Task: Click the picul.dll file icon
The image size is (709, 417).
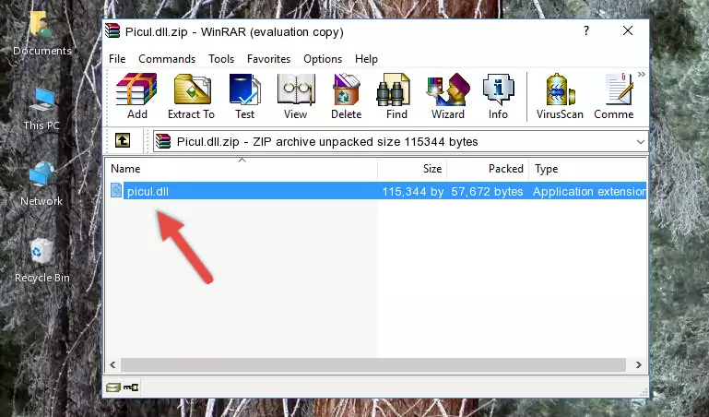Action: click(116, 191)
